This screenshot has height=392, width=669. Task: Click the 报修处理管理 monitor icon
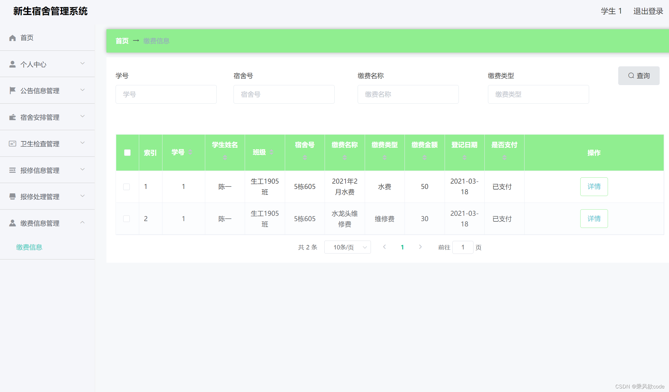pyautogui.click(x=12, y=196)
